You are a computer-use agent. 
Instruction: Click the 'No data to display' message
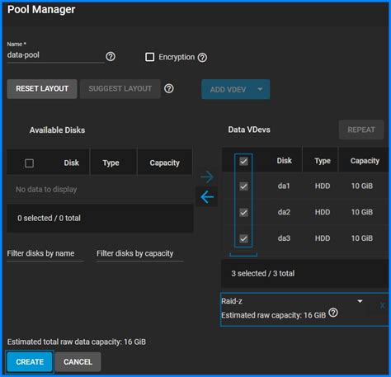46,190
